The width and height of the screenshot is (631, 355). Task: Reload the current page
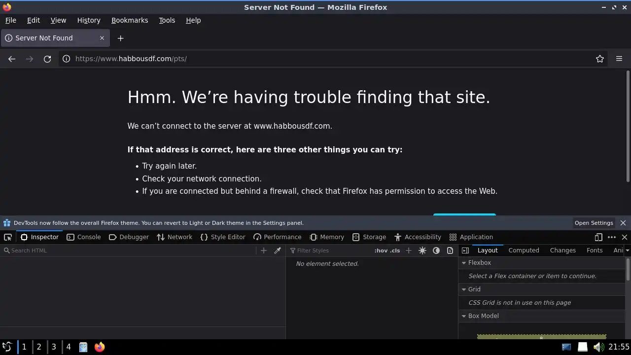pyautogui.click(x=47, y=59)
